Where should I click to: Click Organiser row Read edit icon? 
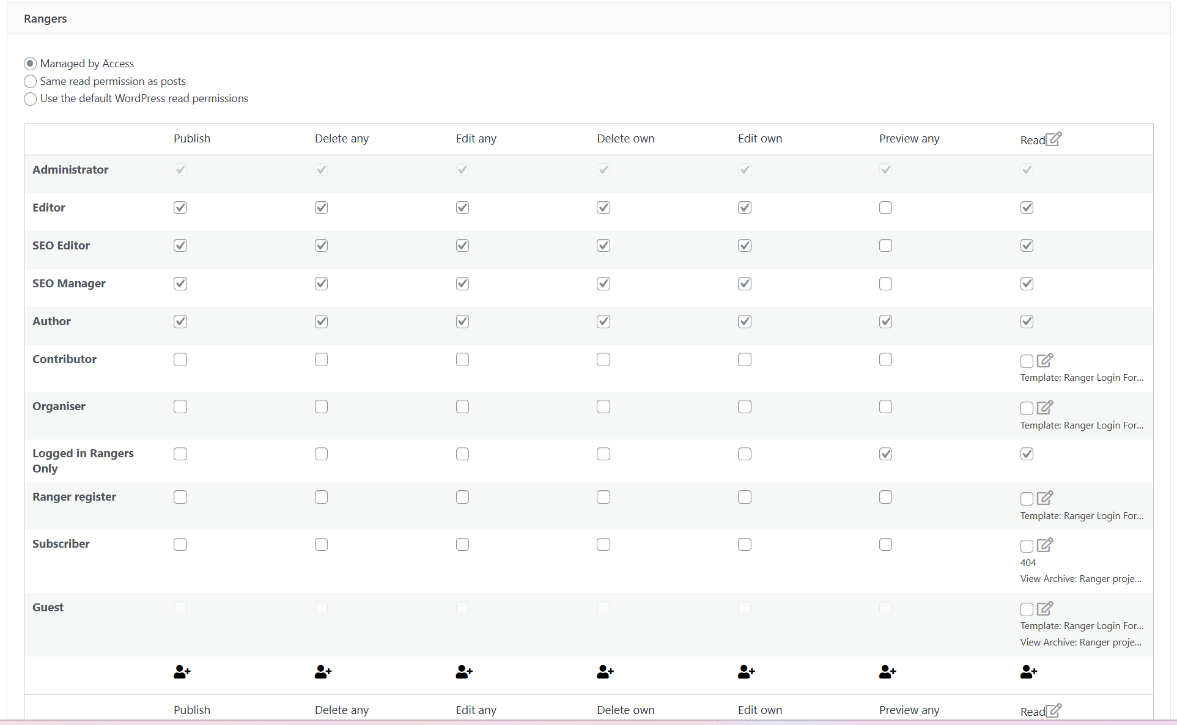(x=1045, y=407)
